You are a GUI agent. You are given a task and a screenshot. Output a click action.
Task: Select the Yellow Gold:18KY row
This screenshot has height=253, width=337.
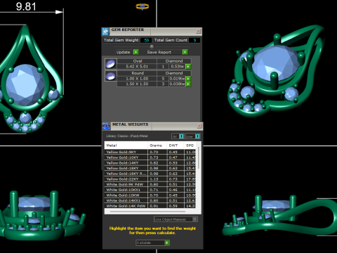click(x=150, y=168)
